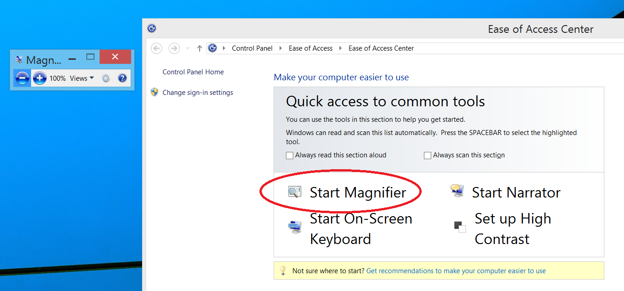This screenshot has height=291, width=624.
Task: Open the Views dropdown in Magnifier
Action: 82,78
